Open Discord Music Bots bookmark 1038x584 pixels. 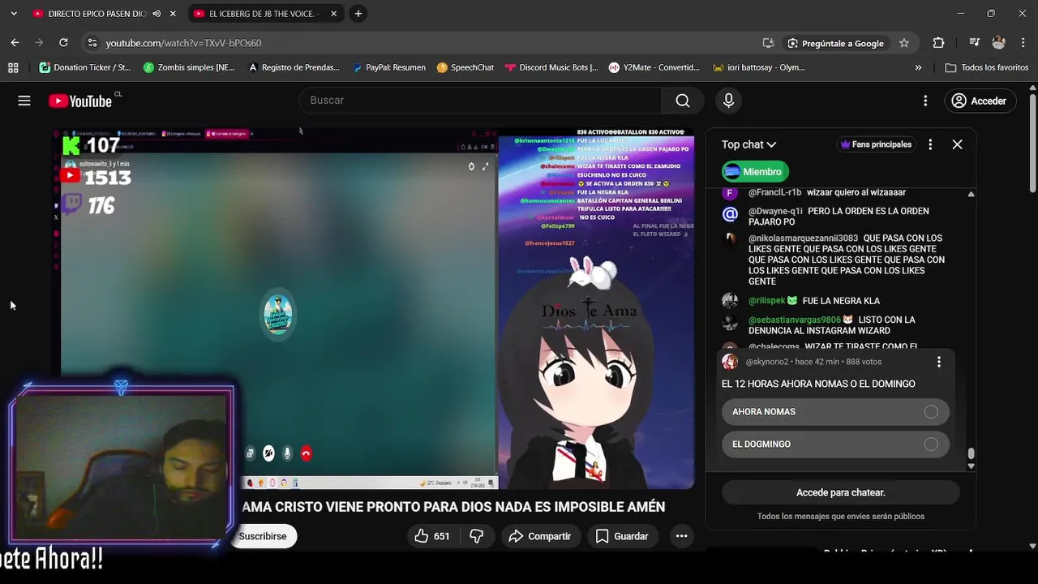(551, 67)
